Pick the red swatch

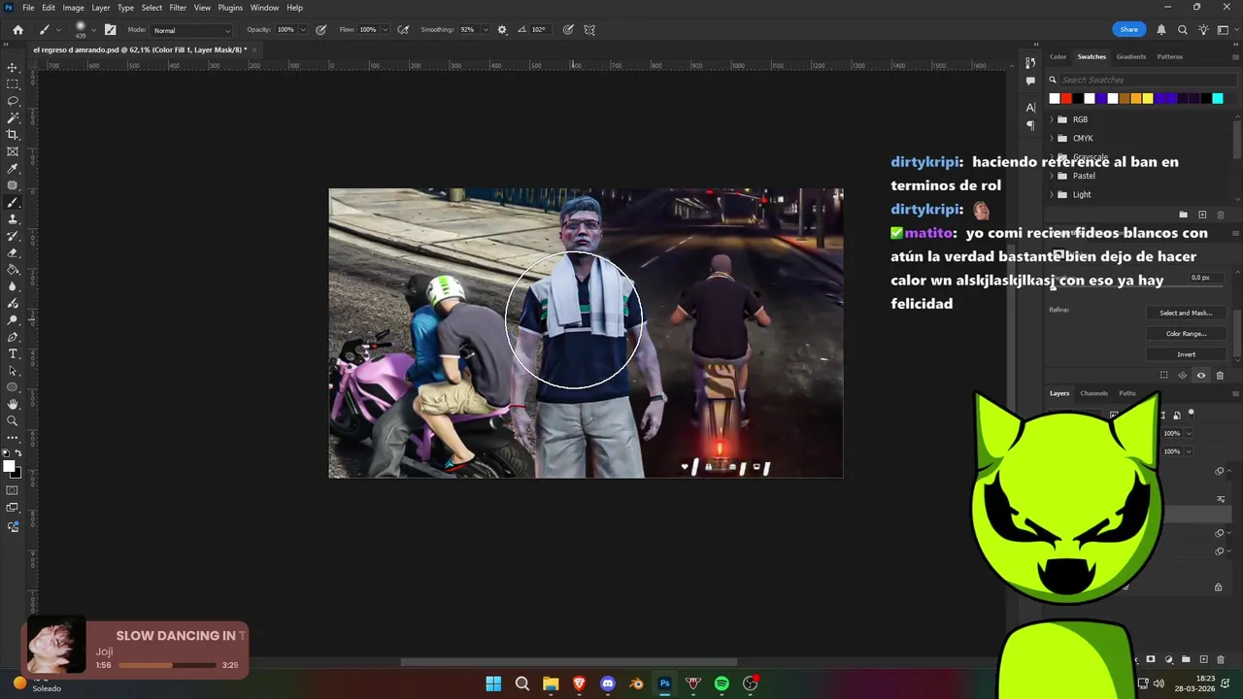coord(1066,98)
